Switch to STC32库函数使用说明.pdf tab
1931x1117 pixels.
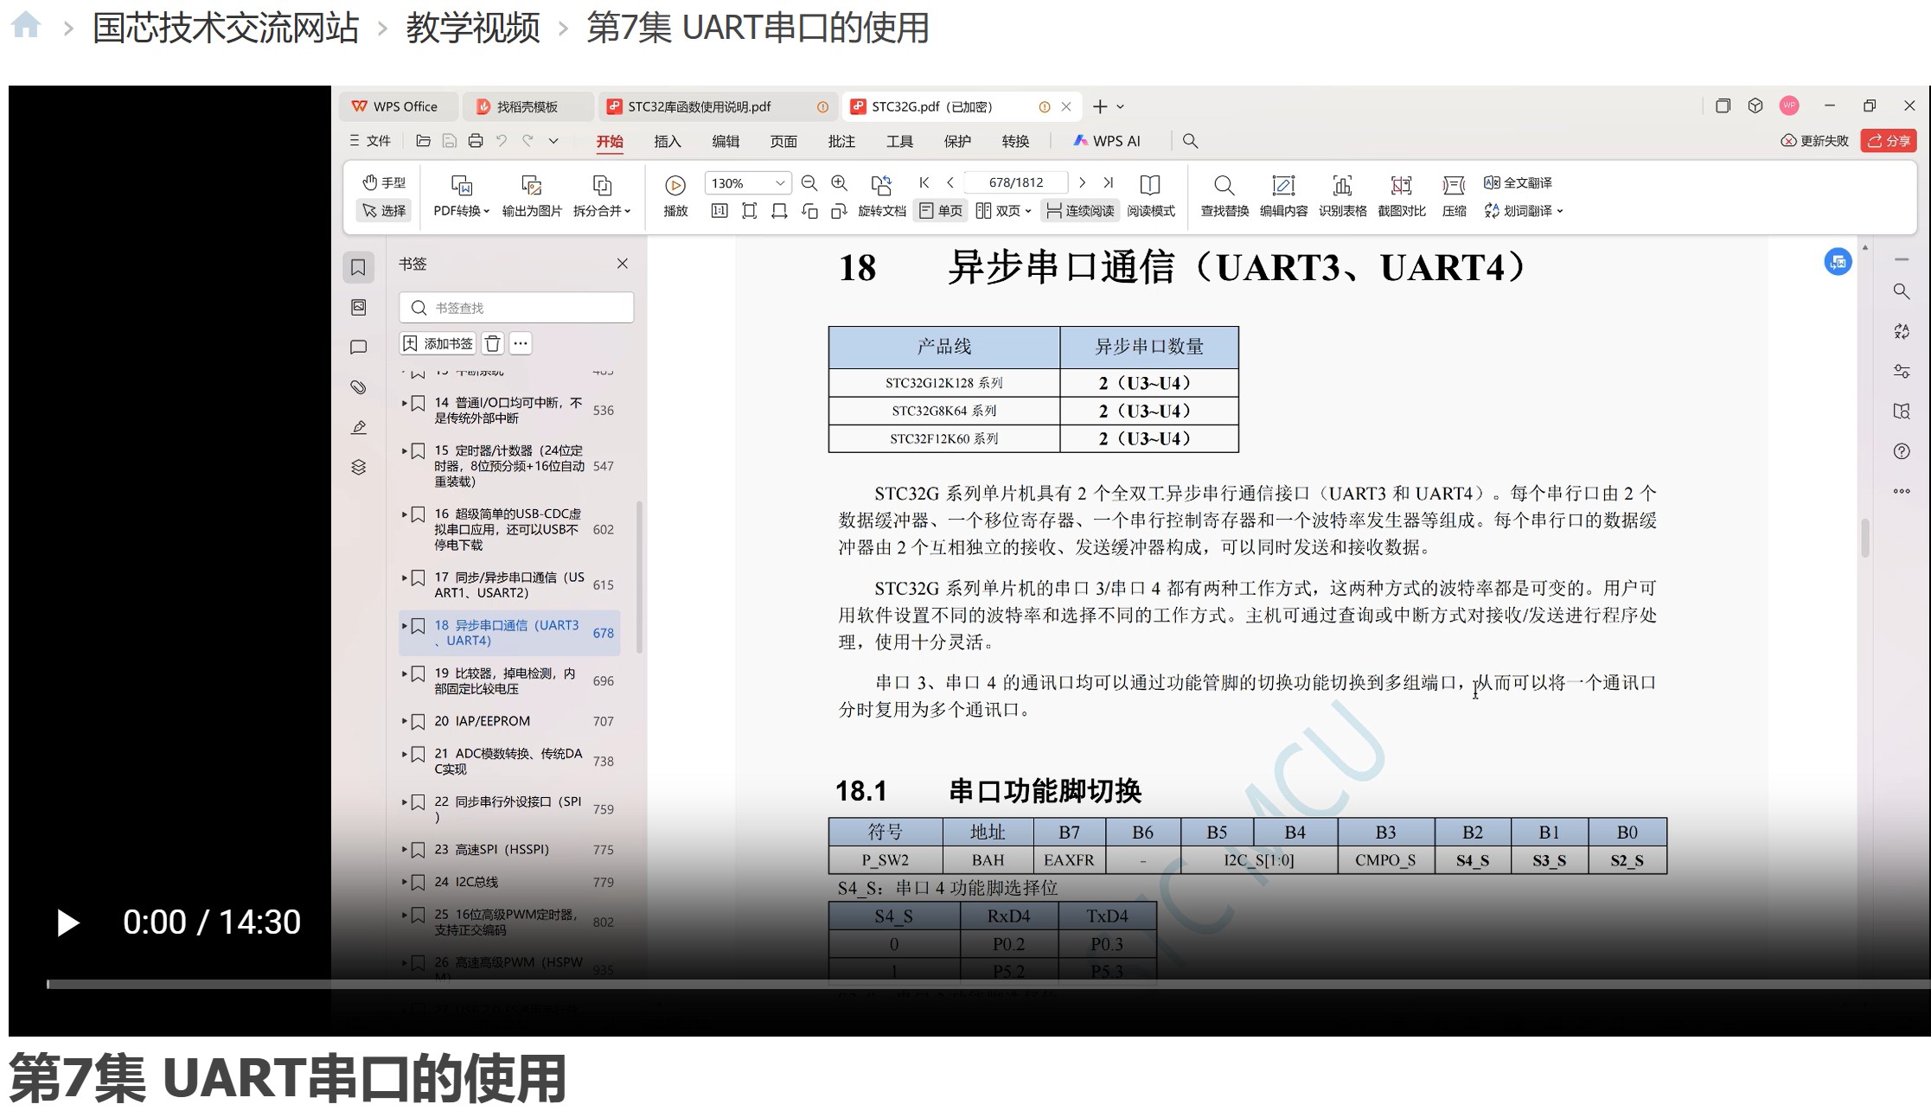716,106
